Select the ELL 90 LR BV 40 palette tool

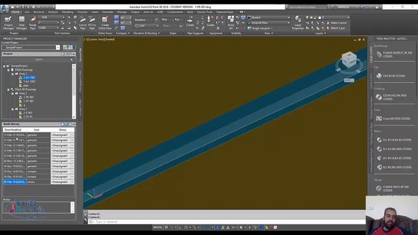pyautogui.click(x=394, y=158)
